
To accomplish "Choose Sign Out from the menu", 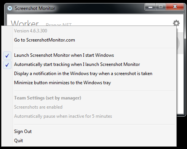I will click(23, 131).
